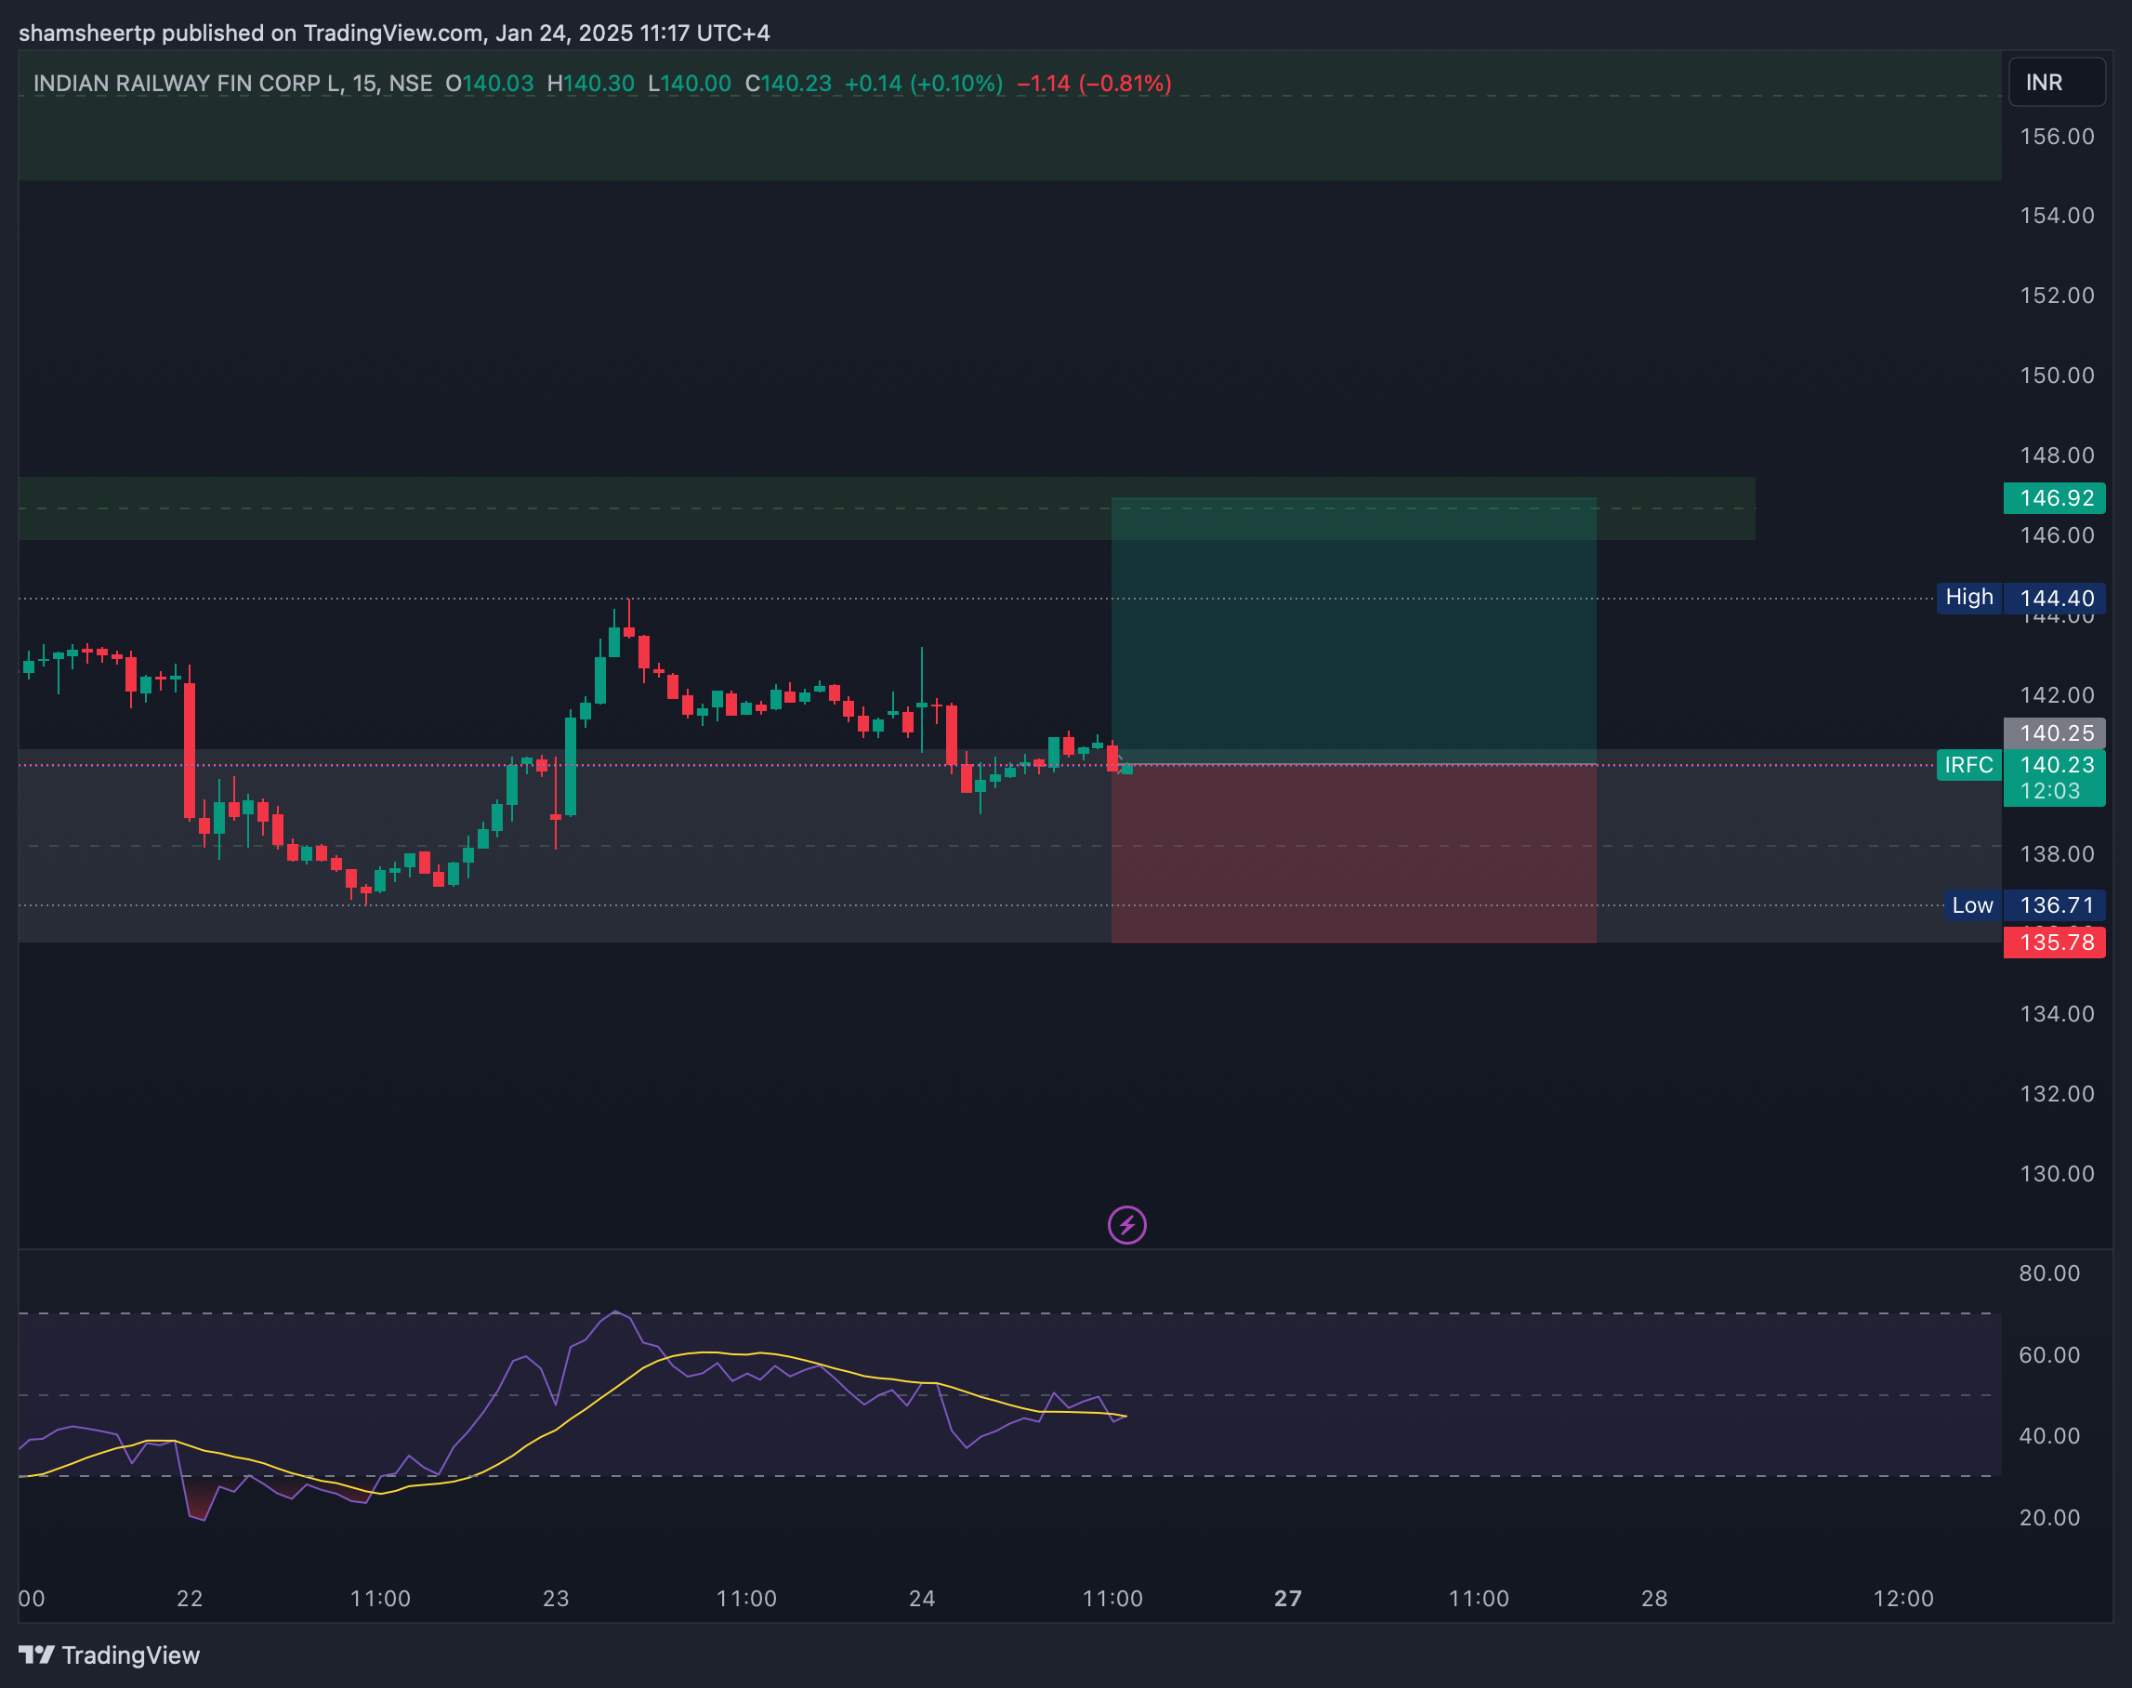Click the TradingView logo at bottom

coord(110,1655)
